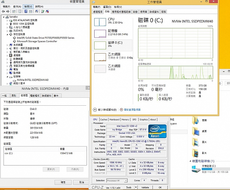Click Update driver software toolbar icon
230x190 pixels.
pyautogui.click(x=43, y=11)
